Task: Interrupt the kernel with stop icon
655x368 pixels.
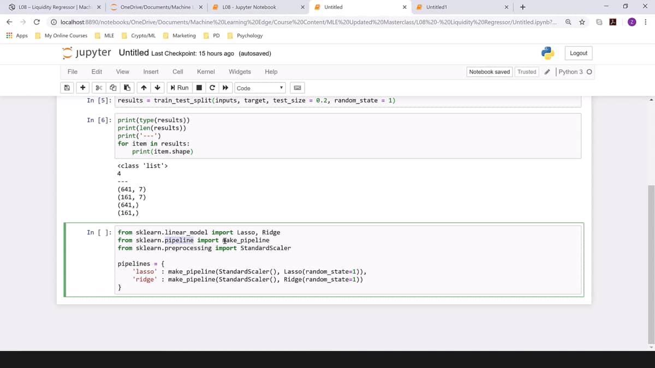Action: point(199,88)
